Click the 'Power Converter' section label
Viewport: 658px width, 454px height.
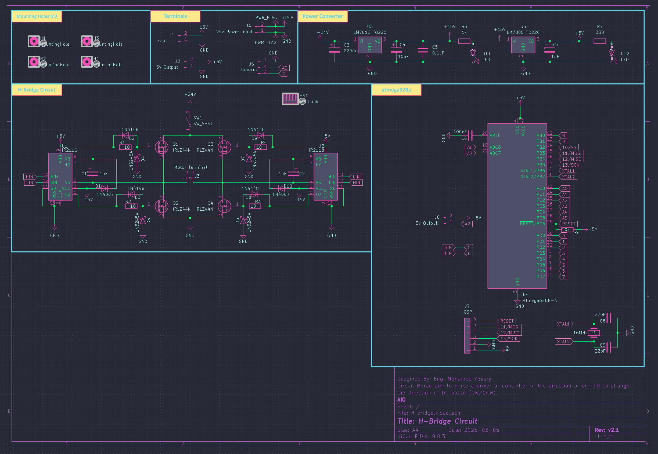[323, 16]
